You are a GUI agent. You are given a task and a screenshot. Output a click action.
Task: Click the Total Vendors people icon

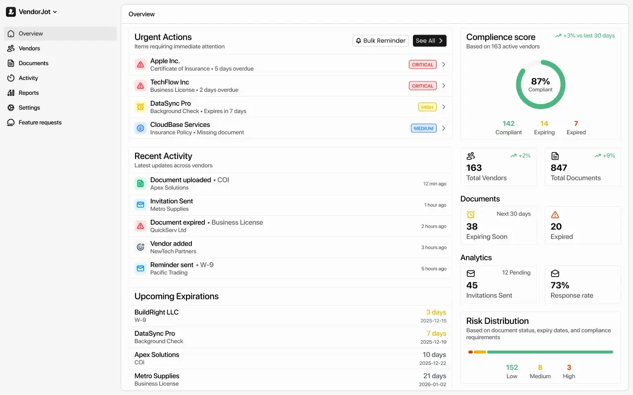471,156
